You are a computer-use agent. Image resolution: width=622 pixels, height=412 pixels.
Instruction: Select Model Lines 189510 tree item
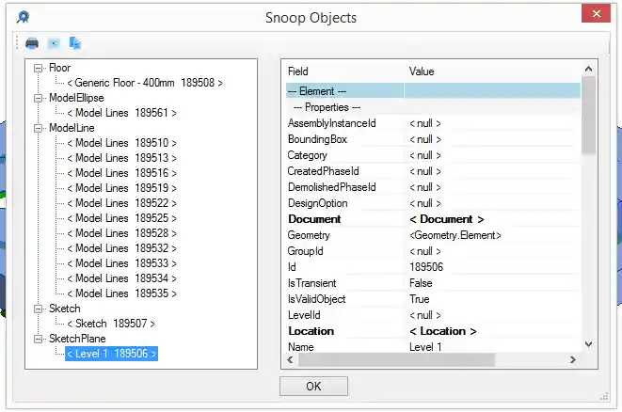pyautogui.click(x=121, y=143)
